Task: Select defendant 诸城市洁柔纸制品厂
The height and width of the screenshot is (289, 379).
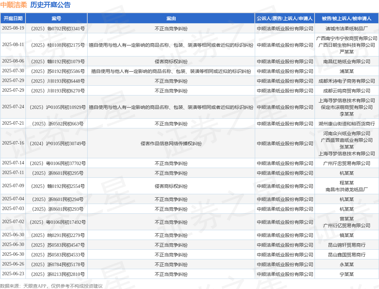Action: pos(347,29)
